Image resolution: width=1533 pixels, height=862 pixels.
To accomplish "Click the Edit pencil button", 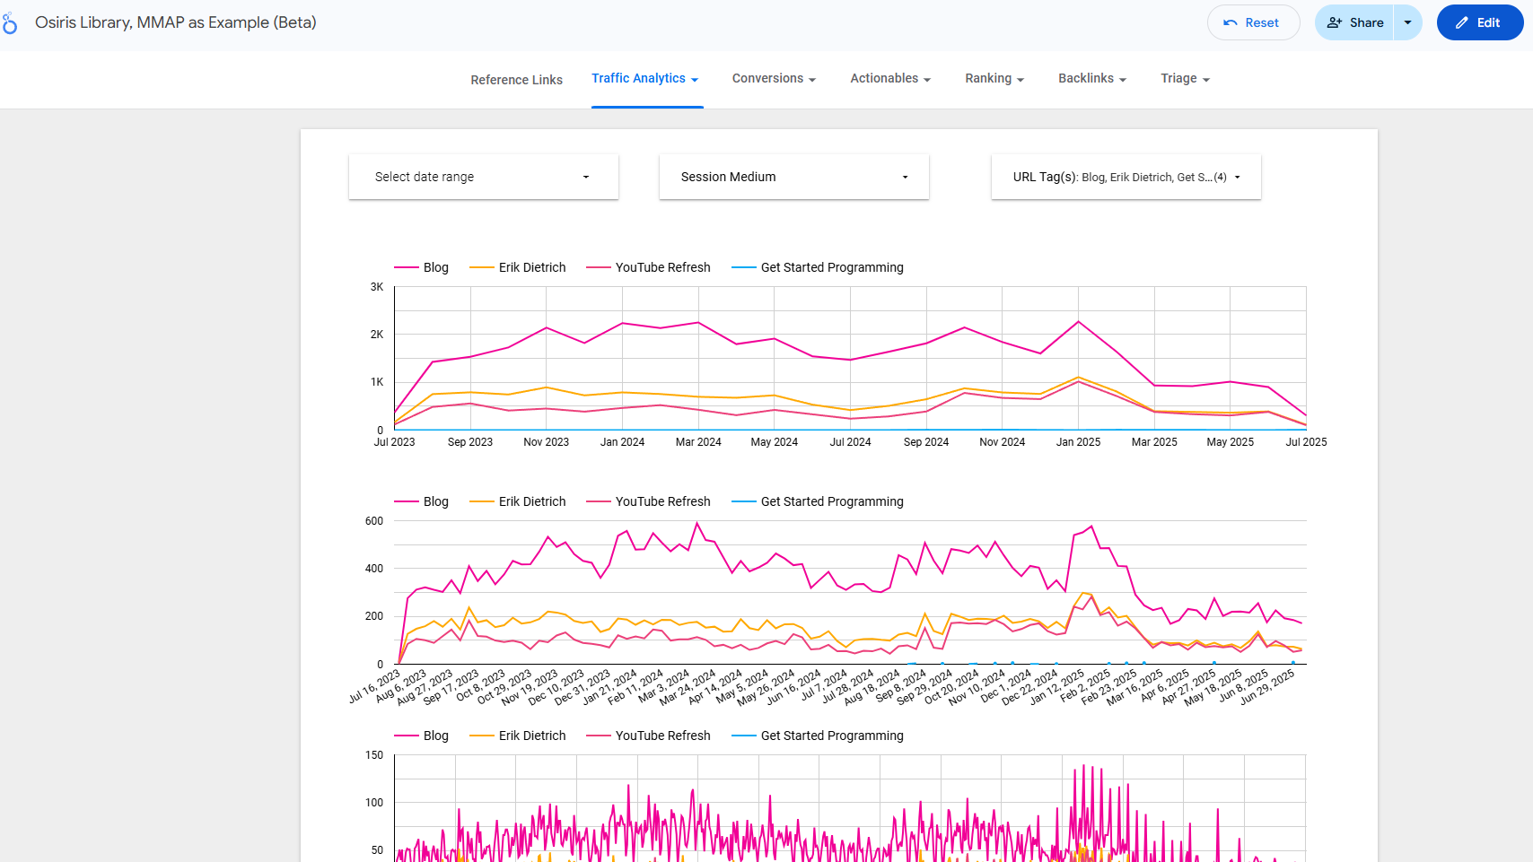I will pyautogui.click(x=1479, y=23).
